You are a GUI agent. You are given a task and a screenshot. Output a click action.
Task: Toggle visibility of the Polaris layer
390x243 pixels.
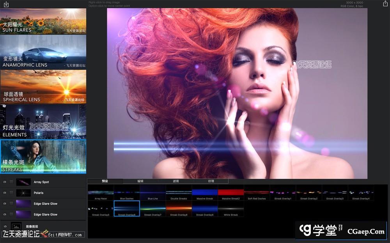point(5,193)
